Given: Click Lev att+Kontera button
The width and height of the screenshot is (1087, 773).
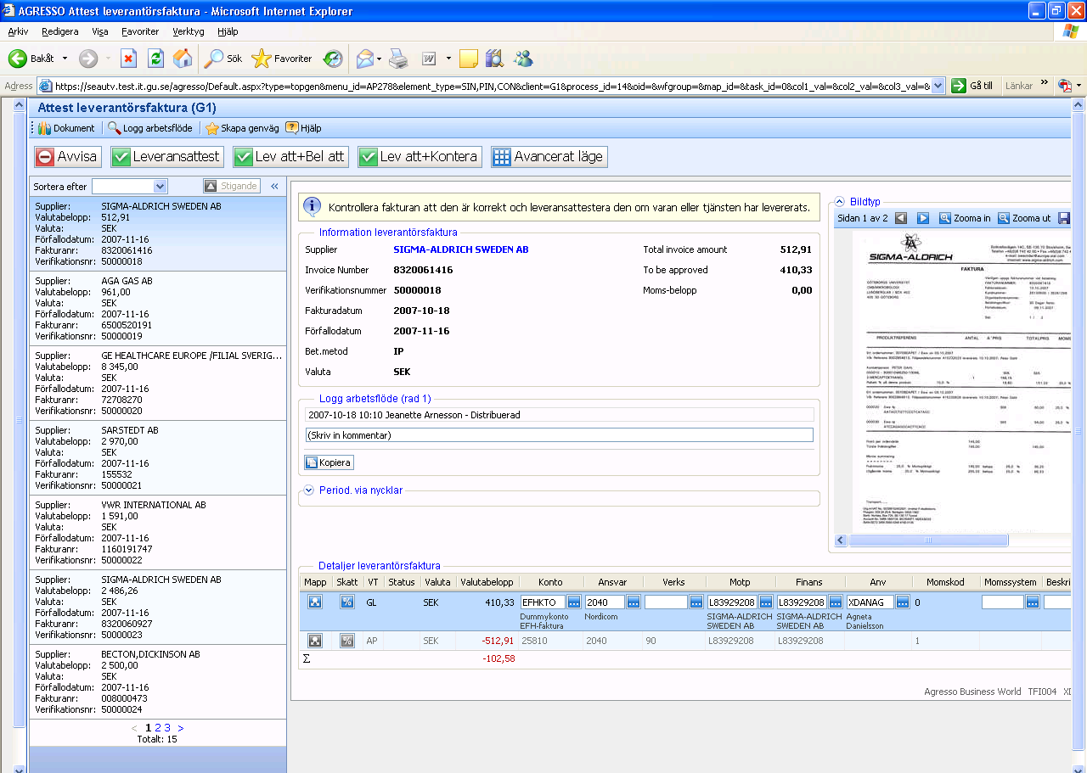Looking at the screenshot, I should (420, 157).
